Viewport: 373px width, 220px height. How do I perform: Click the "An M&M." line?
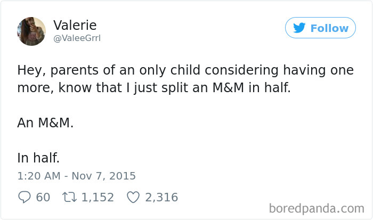point(45,123)
